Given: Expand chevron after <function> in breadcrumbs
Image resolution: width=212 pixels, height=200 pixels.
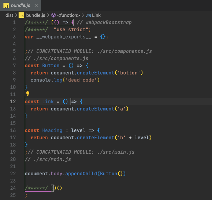Looking at the screenshot, I should pyautogui.click(x=83, y=15).
